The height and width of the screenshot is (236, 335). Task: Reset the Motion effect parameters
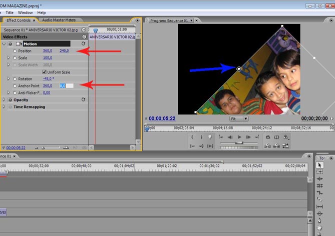click(83, 44)
